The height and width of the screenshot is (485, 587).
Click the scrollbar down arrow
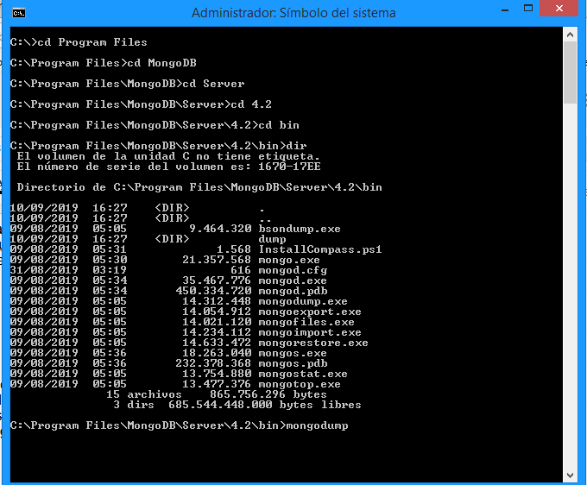click(x=570, y=476)
